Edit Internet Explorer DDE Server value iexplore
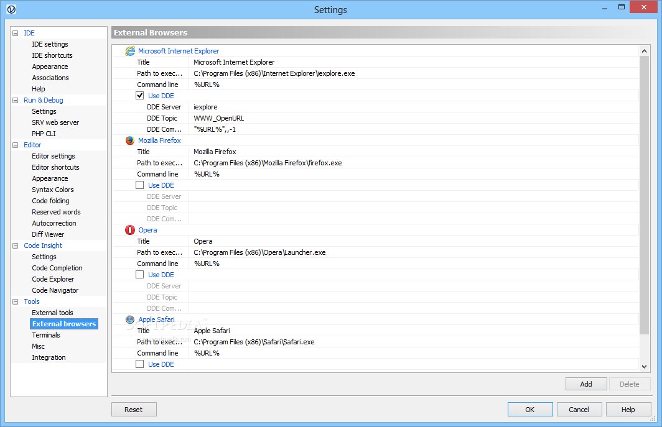The image size is (662, 427). tap(414, 107)
